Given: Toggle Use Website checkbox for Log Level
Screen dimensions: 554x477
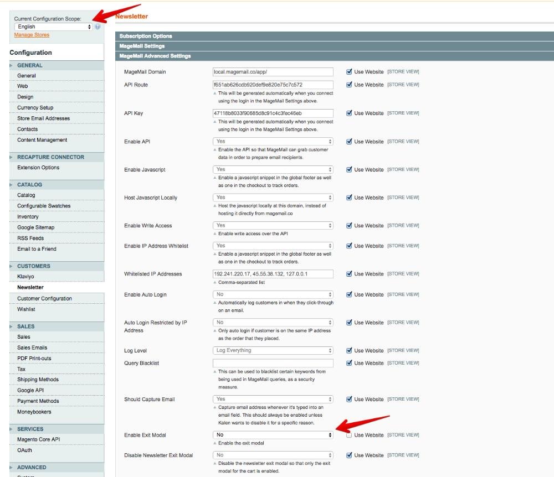Looking at the screenshot, I should coord(349,350).
